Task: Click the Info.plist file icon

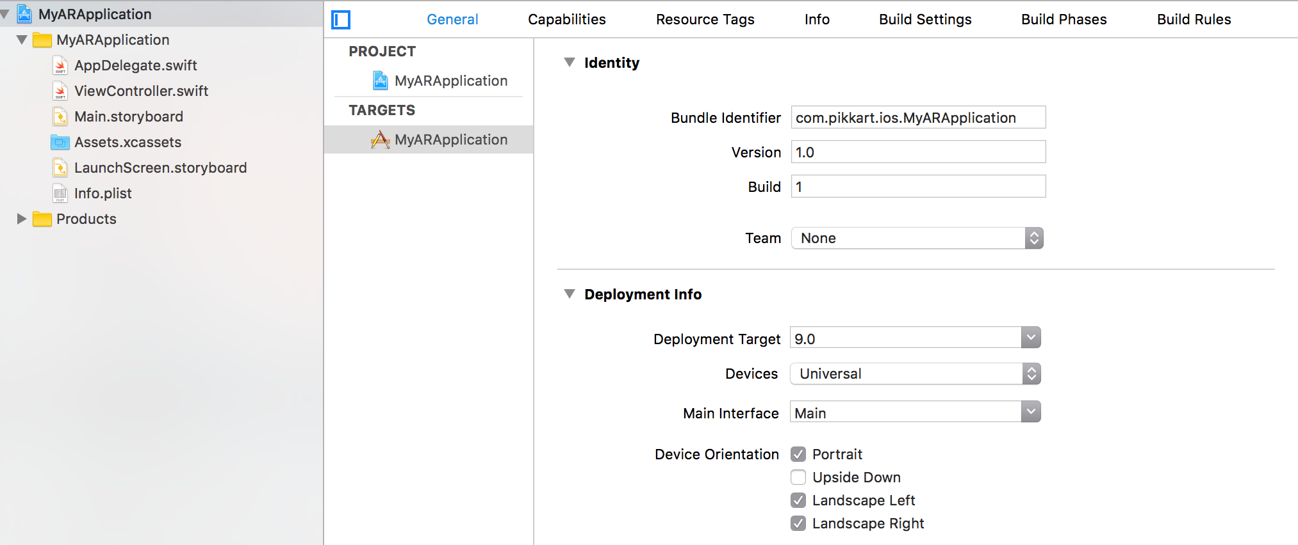Action: (60, 193)
